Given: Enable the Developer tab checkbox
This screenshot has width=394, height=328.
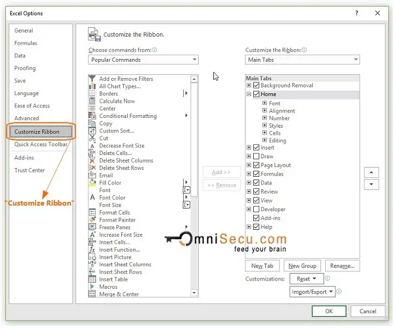Looking at the screenshot, I should click(x=256, y=209).
